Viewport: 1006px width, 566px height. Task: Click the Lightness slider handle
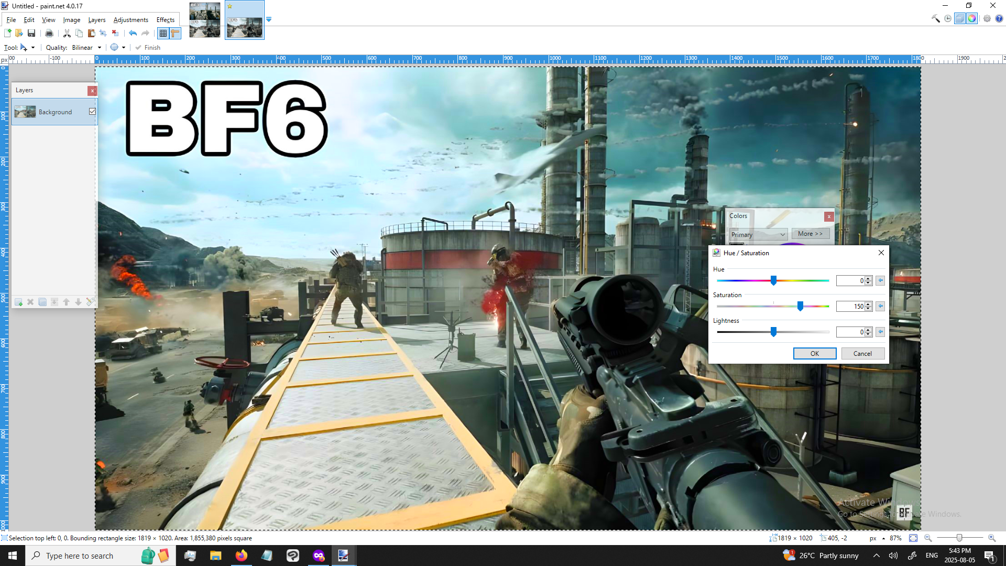[x=773, y=332]
